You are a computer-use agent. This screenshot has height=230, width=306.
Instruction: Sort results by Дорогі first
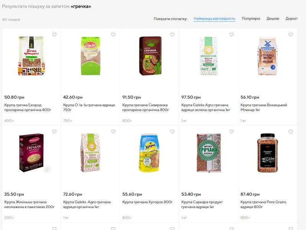pyautogui.click(x=291, y=18)
